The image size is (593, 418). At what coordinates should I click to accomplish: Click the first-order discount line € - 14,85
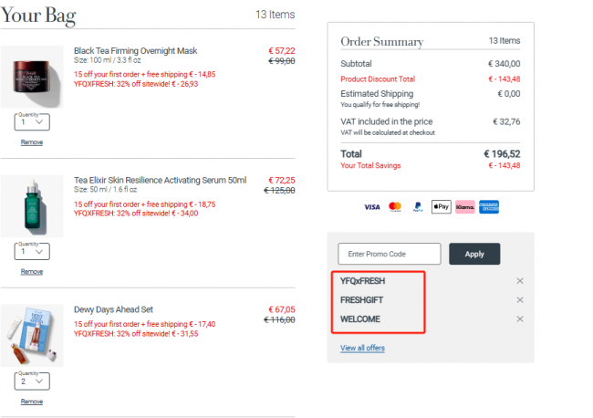144,74
